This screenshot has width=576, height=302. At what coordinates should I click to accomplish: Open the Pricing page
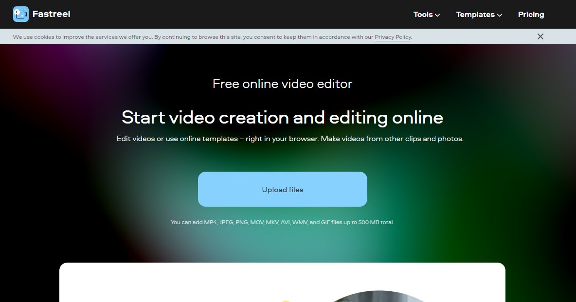[531, 15]
